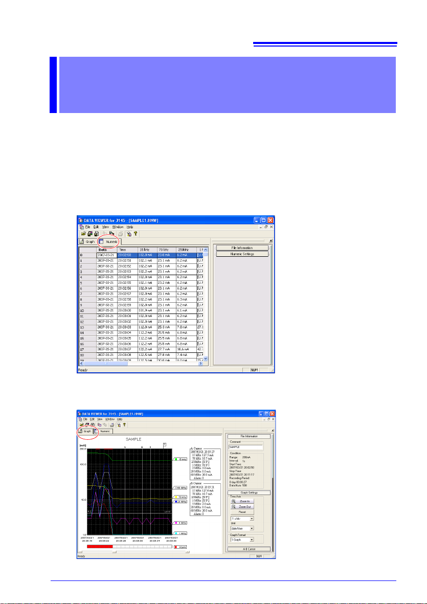Open the 1 Graph format dropdown
427x604 pixels.
pyautogui.click(x=242, y=540)
